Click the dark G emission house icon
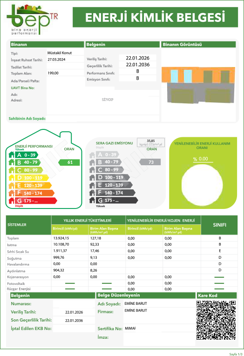244x356 pixels. click(92, 200)
